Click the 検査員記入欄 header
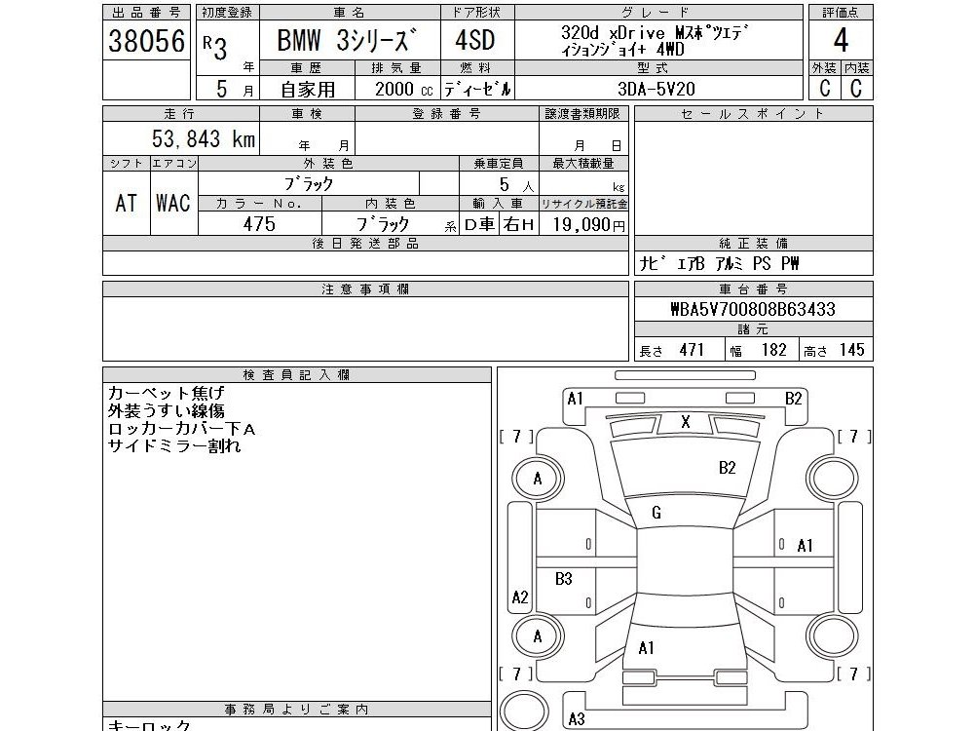The width and height of the screenshot is (975, 731). pos(296,375)
